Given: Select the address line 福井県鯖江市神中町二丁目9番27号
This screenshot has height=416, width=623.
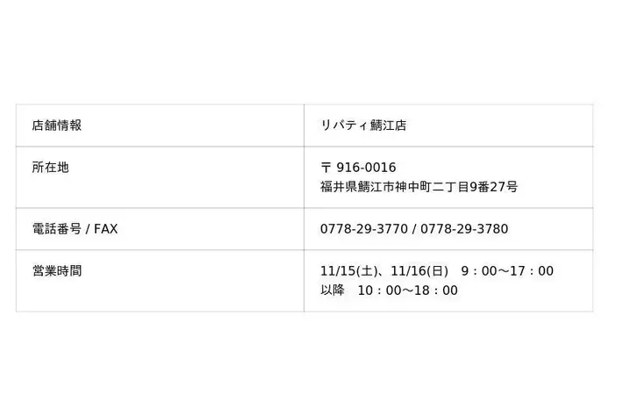Looking at the screenshot, I should point(419,187).
